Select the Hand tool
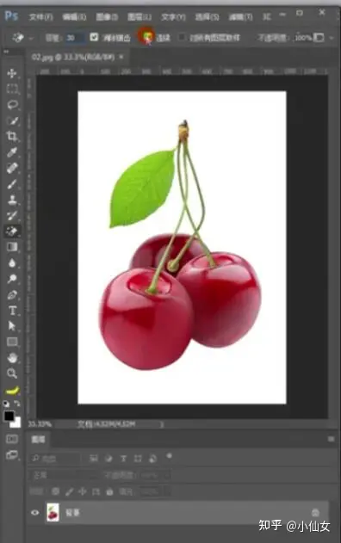341x543 pixels. (12, 357)
